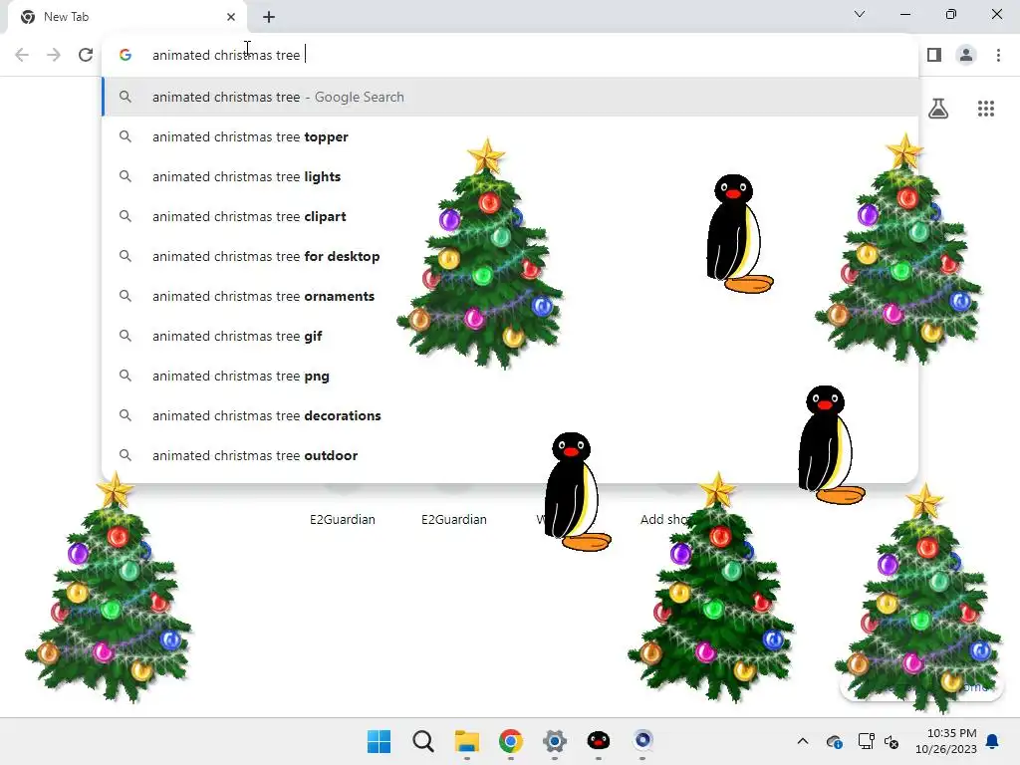This screenshot has height=765, width=1020.
Task: Click the browser forward arrow
Action: [x=54, y=55]
